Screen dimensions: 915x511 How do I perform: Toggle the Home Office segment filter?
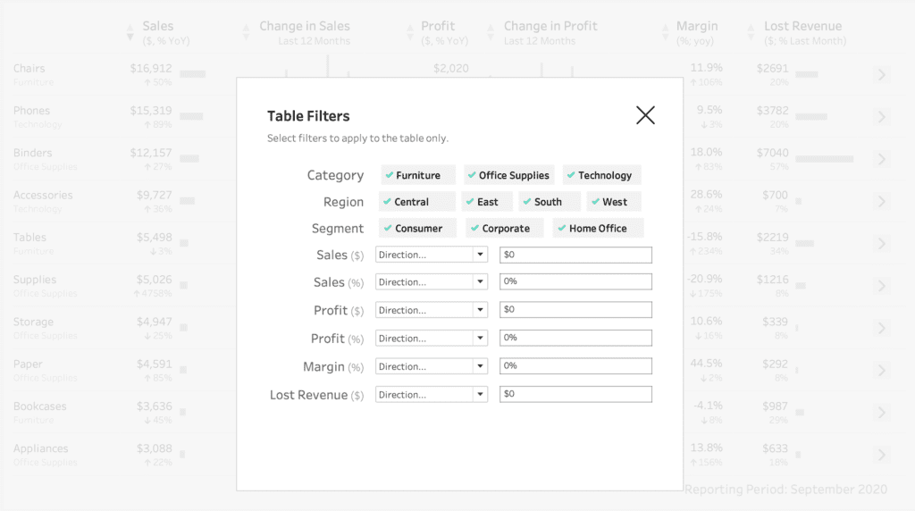coord(598,229)
